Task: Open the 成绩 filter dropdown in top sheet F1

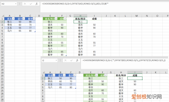Action: click(65, 19)
